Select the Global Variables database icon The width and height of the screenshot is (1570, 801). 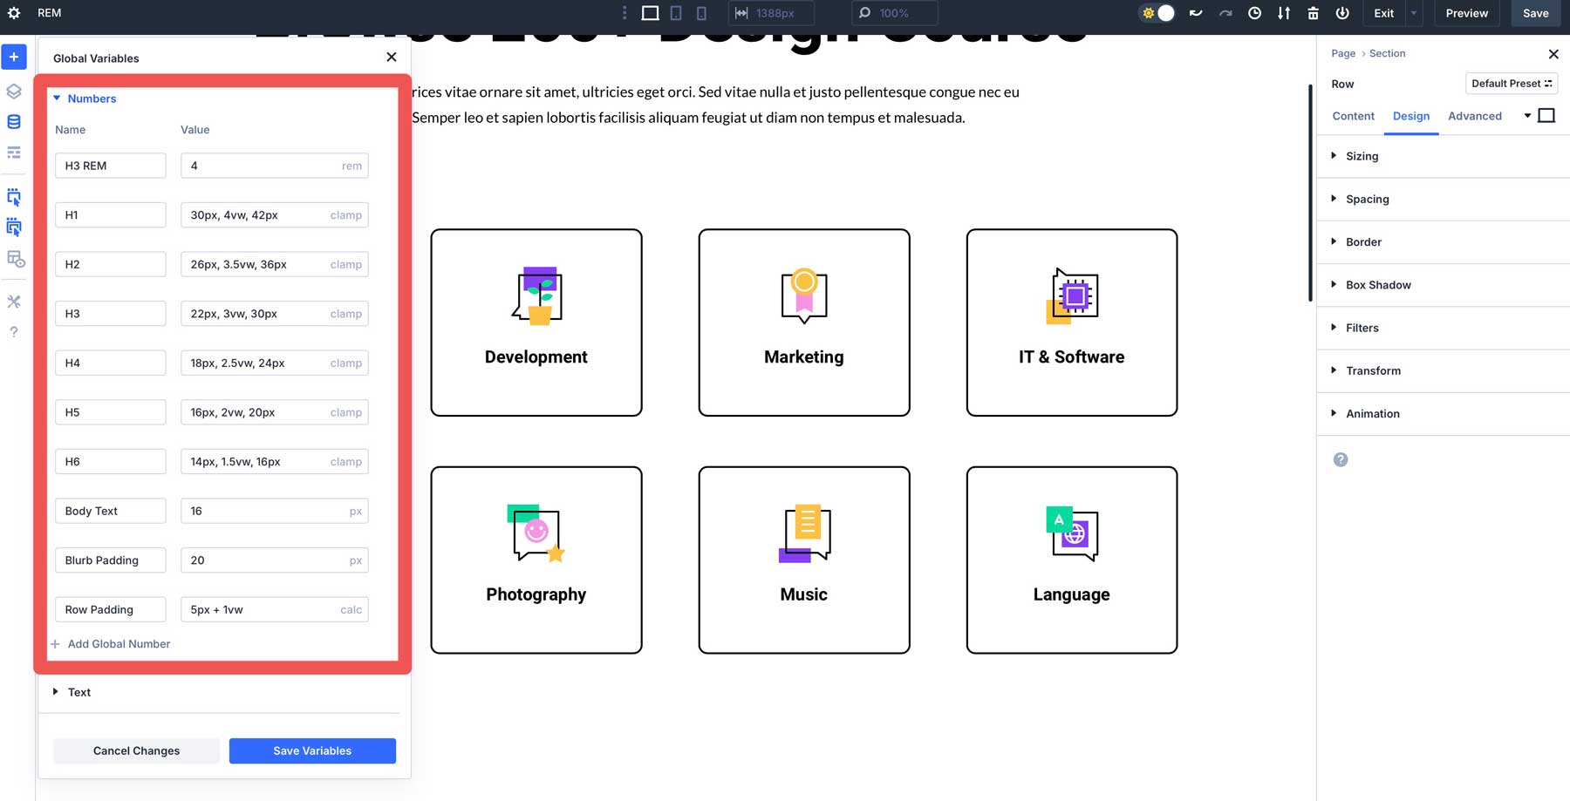pyautogui.click(x=14, y=121)
